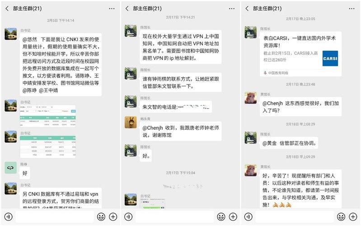Tap plus attachment icon in right panel
The width and height of the screenshot is (361, 226).
(x=353, y=217)
